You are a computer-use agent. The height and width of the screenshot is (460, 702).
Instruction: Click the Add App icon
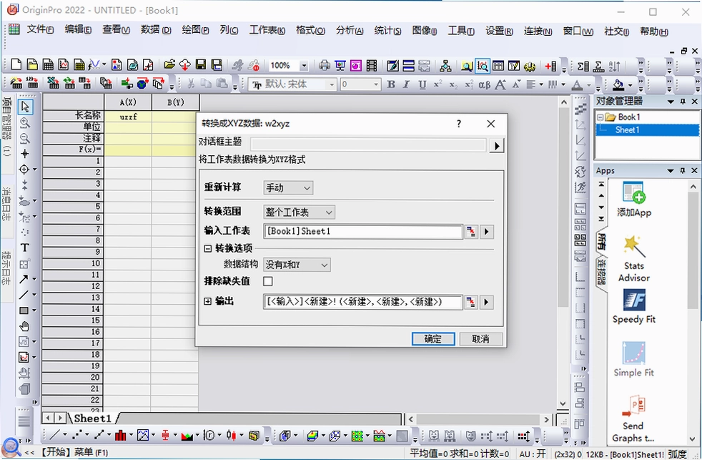[633, 200]
